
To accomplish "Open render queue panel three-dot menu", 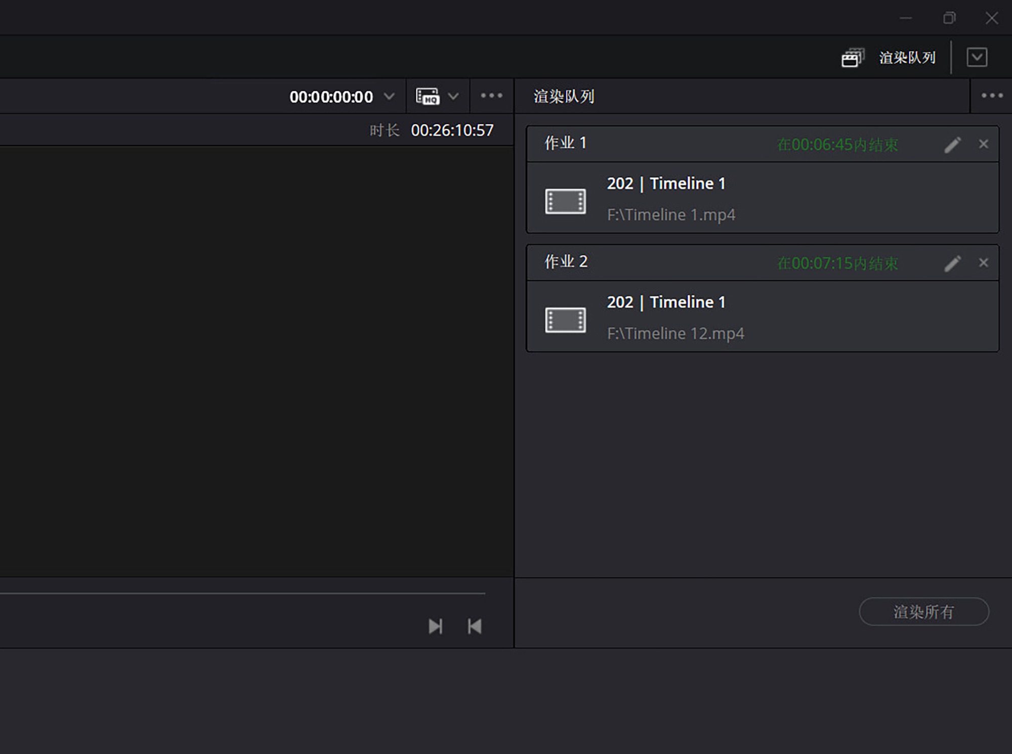I will 992,96.
